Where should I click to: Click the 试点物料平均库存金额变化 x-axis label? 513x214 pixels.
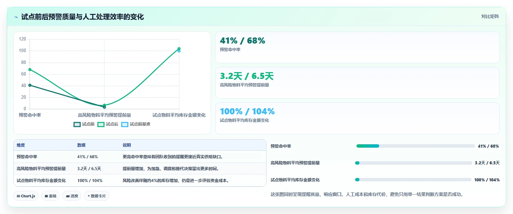click(x=179, y=115)
